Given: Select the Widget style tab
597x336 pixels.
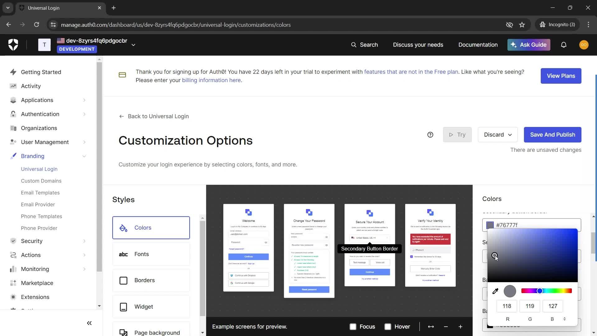Looking at the screenshot, I should pos(151,307).
